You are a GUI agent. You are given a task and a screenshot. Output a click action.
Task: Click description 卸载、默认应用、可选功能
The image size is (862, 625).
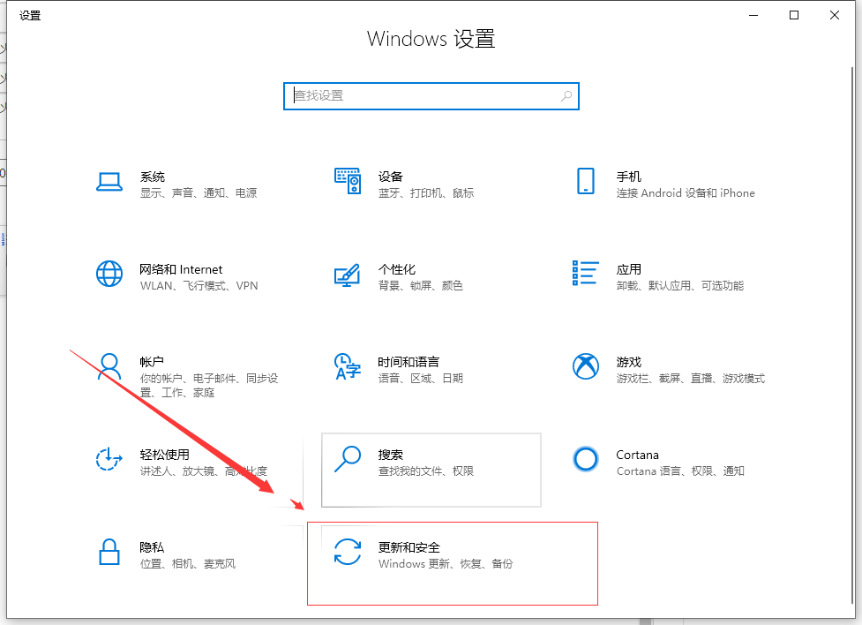(680, 285)
